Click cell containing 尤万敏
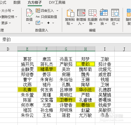This screenshot has height=125, width=131. point(85,115)
